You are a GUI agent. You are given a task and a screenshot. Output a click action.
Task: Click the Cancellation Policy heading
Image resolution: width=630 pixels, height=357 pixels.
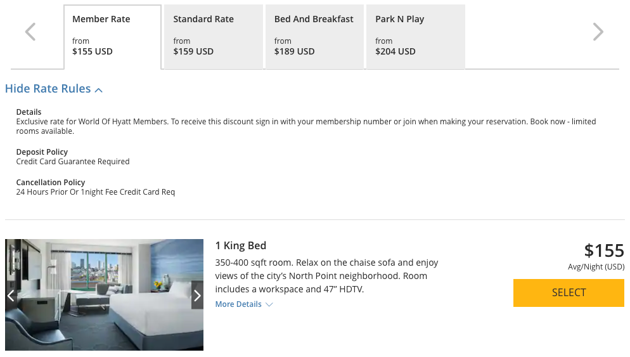[51, 182]
